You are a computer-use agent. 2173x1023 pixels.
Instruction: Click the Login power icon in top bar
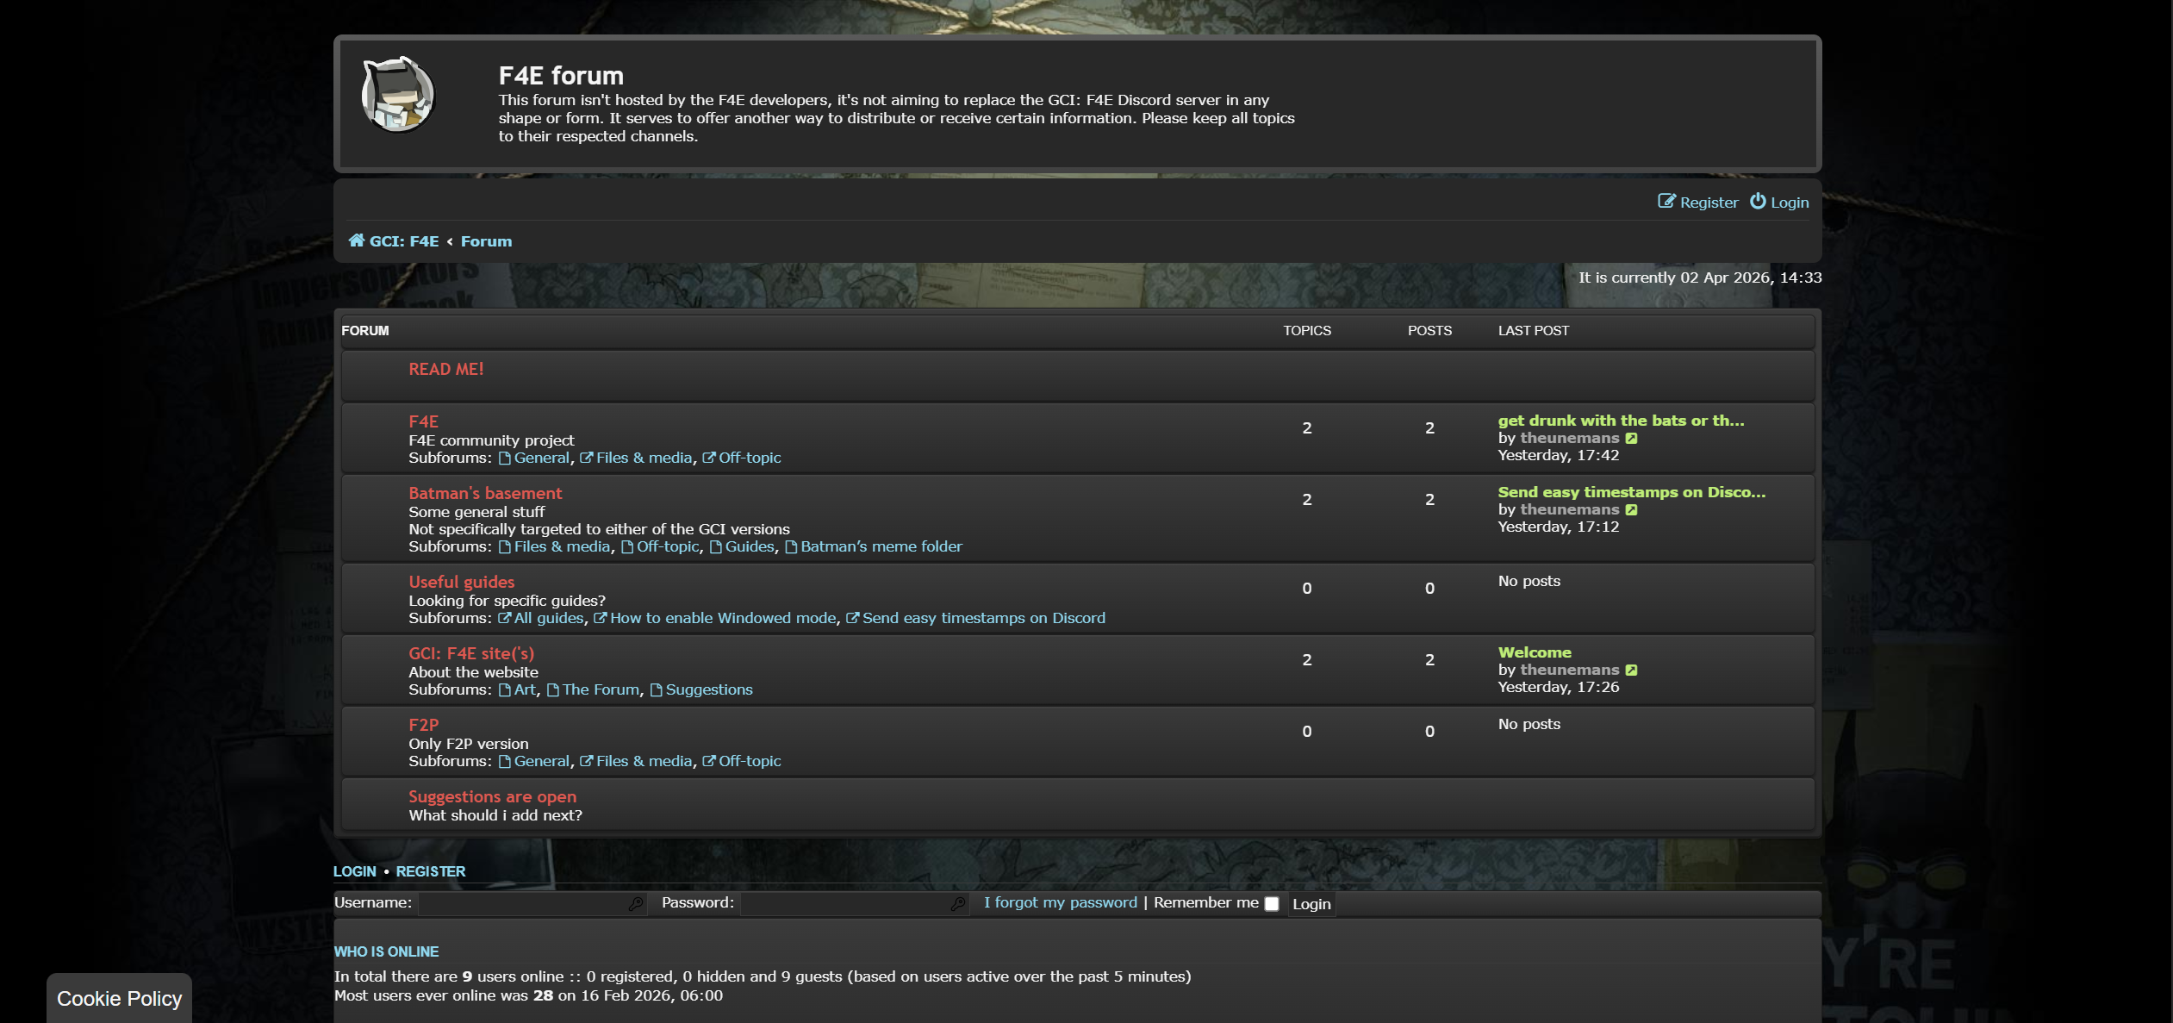pos(1758,202)
